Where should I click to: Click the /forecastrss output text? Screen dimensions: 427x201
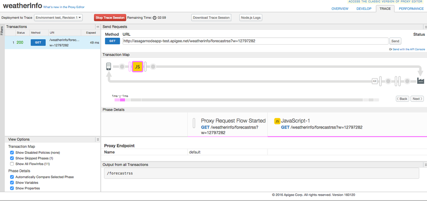coord(120,173)
